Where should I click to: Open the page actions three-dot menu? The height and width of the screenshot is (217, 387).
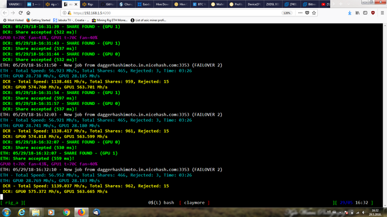[x=300, y=13]
